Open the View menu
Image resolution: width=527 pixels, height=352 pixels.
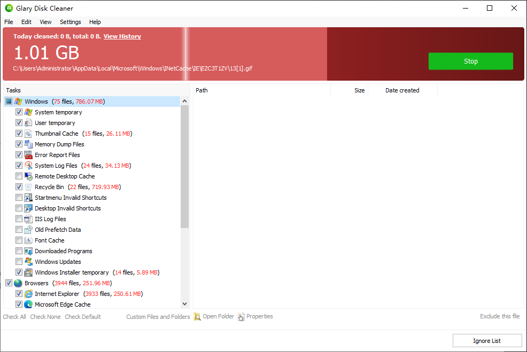(45, 22)
